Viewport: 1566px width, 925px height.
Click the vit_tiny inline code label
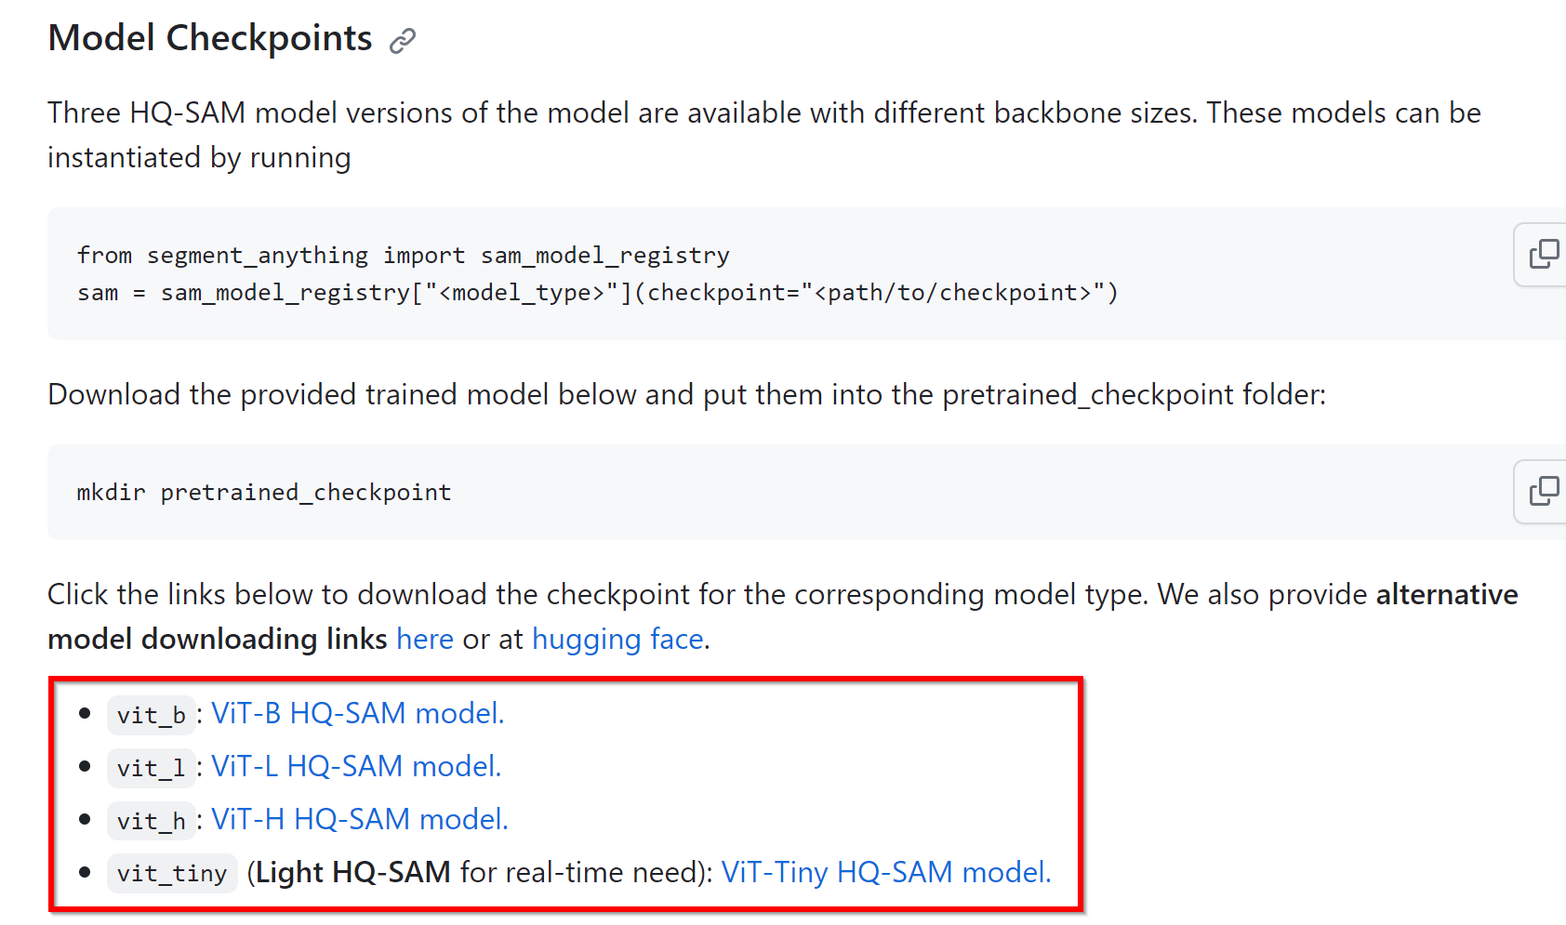pyautogui.click(x=172, y=874)
